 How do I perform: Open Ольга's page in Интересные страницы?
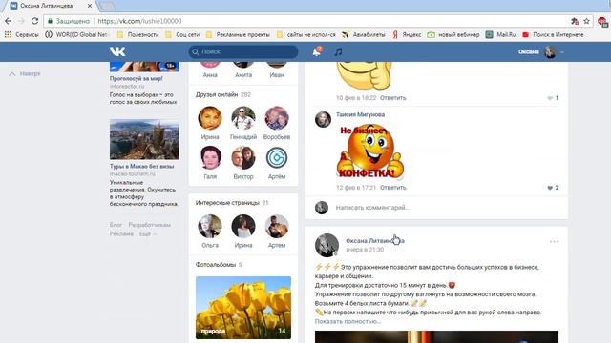pyautogui.click(x=210, y=226)
